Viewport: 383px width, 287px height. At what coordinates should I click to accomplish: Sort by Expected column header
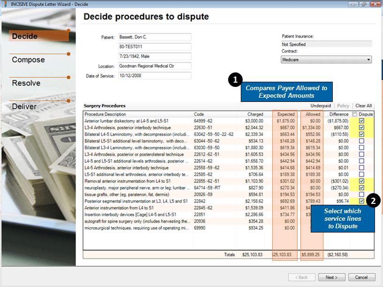tap(286, 114)
